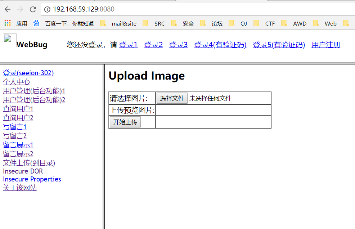This screenshot has height=229, width=355.
Task: Open the OJ bookmark folder
Action: [238, 23]
